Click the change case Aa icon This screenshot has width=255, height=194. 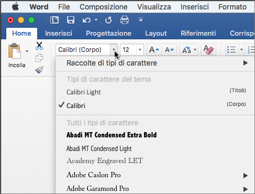pos(186,50)
